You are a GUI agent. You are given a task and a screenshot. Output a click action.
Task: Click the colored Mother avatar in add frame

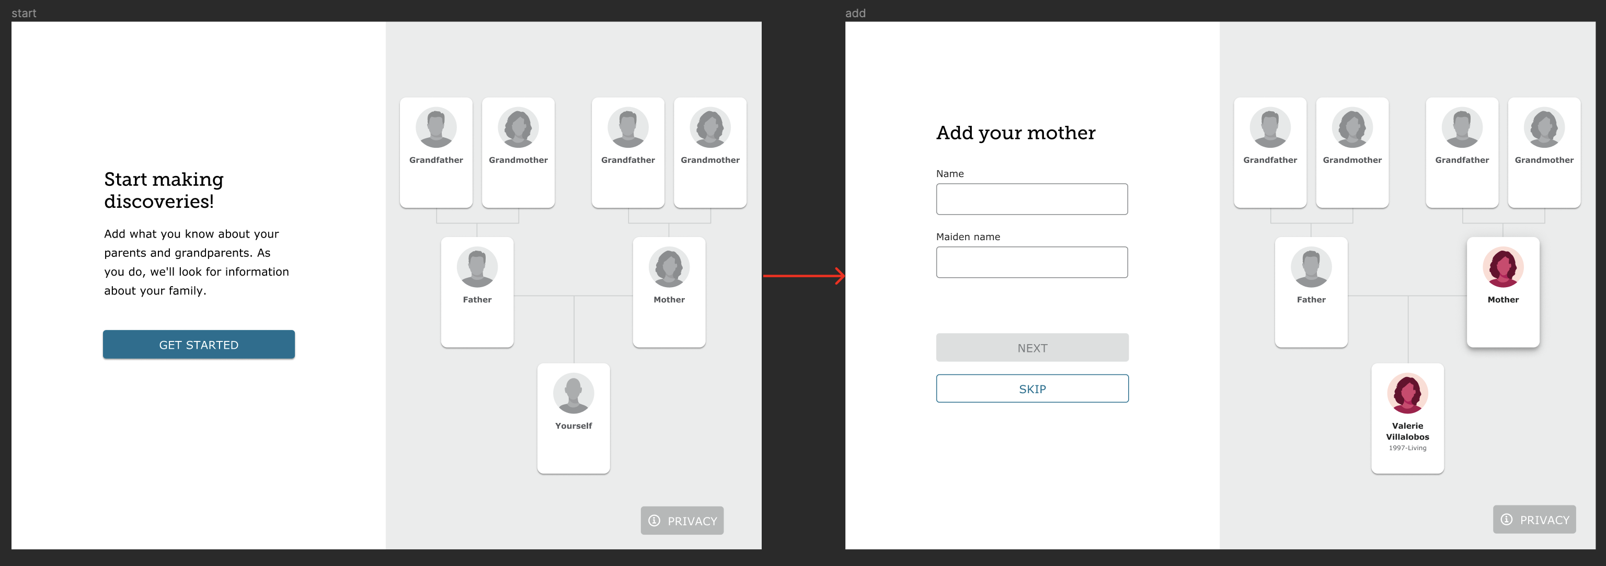pos(1502,267)
